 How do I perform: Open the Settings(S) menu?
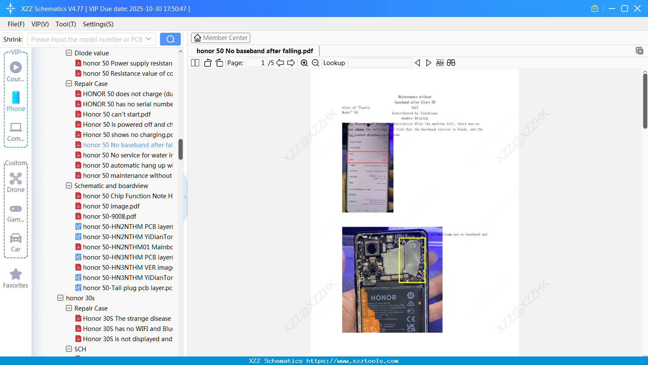click(98, 24)
